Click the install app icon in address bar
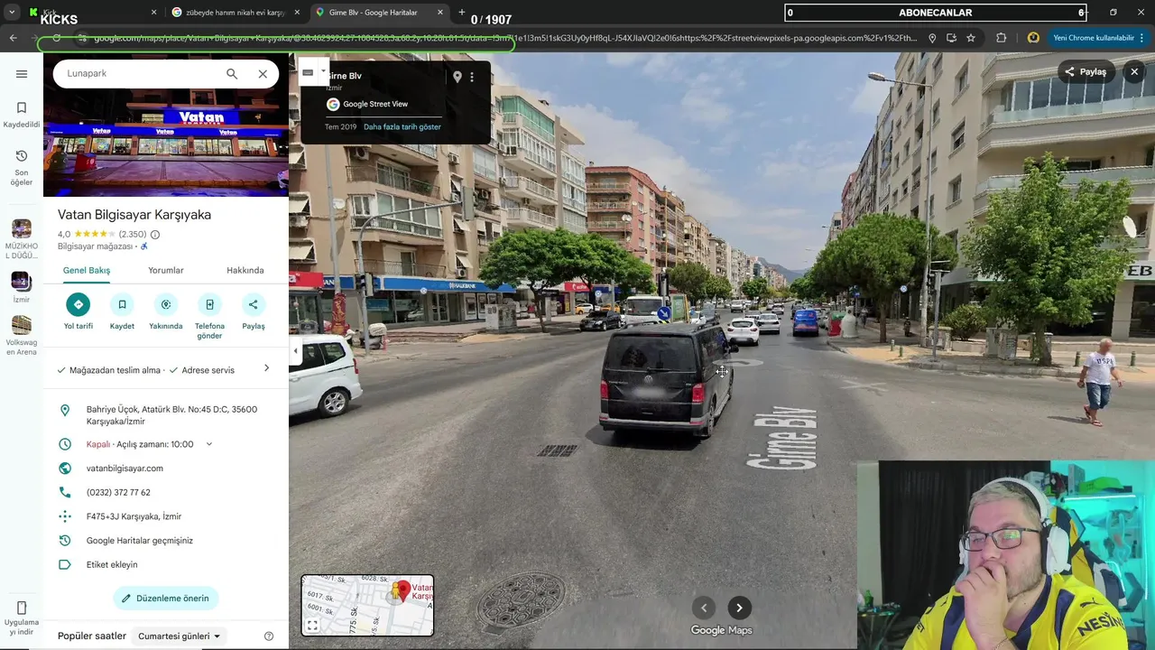Image resolution: width=1155 pixels, height=650 pixels. tap(951, 38)
